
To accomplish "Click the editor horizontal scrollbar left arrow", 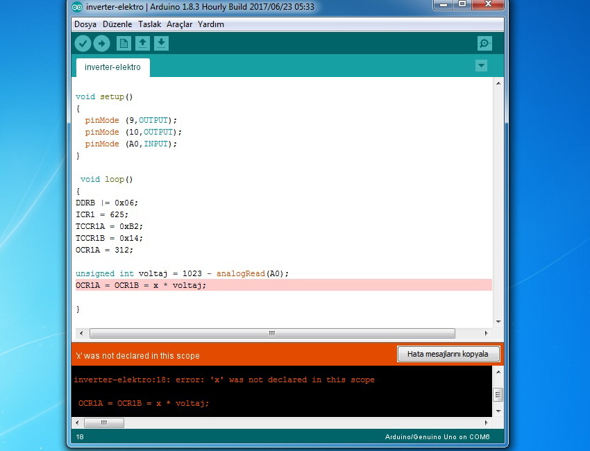I will point(81,333).
